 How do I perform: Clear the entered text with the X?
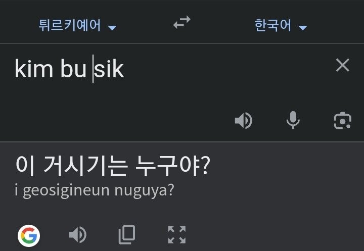(x=343, y=65)
